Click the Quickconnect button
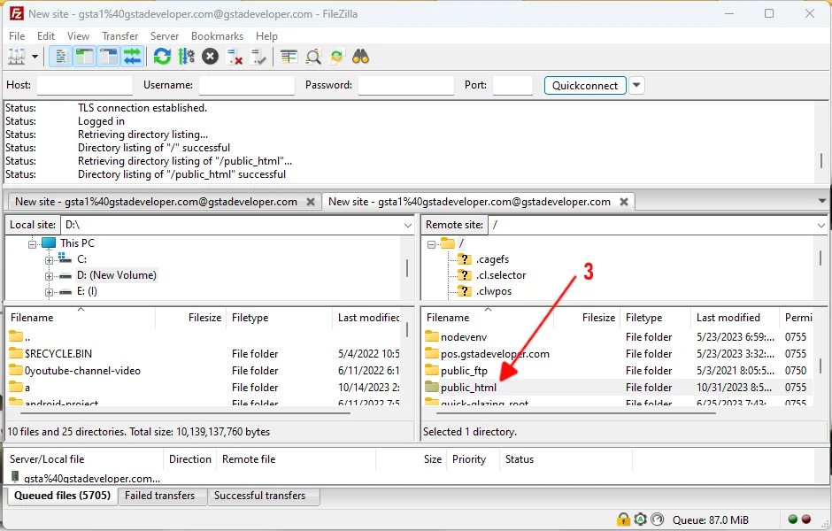Screen dimensions: 832x531 585,86
